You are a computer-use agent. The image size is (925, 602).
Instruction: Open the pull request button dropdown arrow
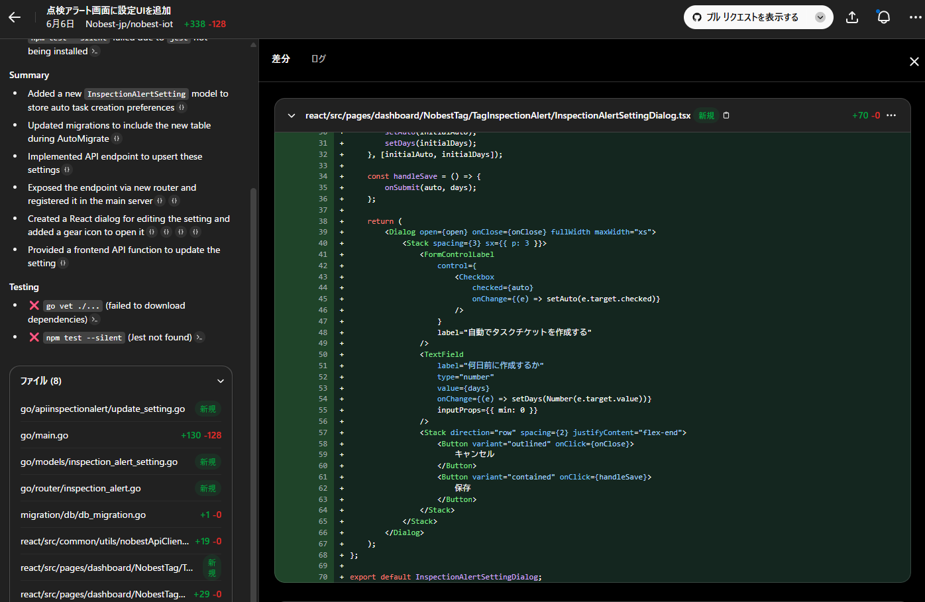tap(820, 18)
